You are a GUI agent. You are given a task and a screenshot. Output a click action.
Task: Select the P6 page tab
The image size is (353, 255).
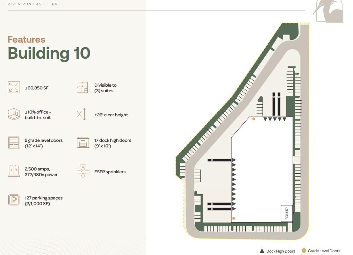pyautogui.click(x=54, y=4)
